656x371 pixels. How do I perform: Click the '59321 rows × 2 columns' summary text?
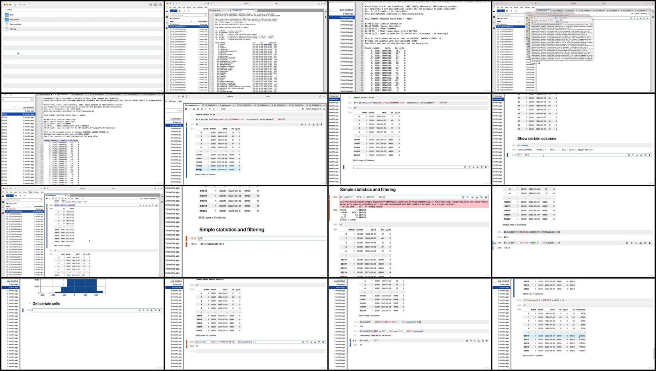(62, 246)
